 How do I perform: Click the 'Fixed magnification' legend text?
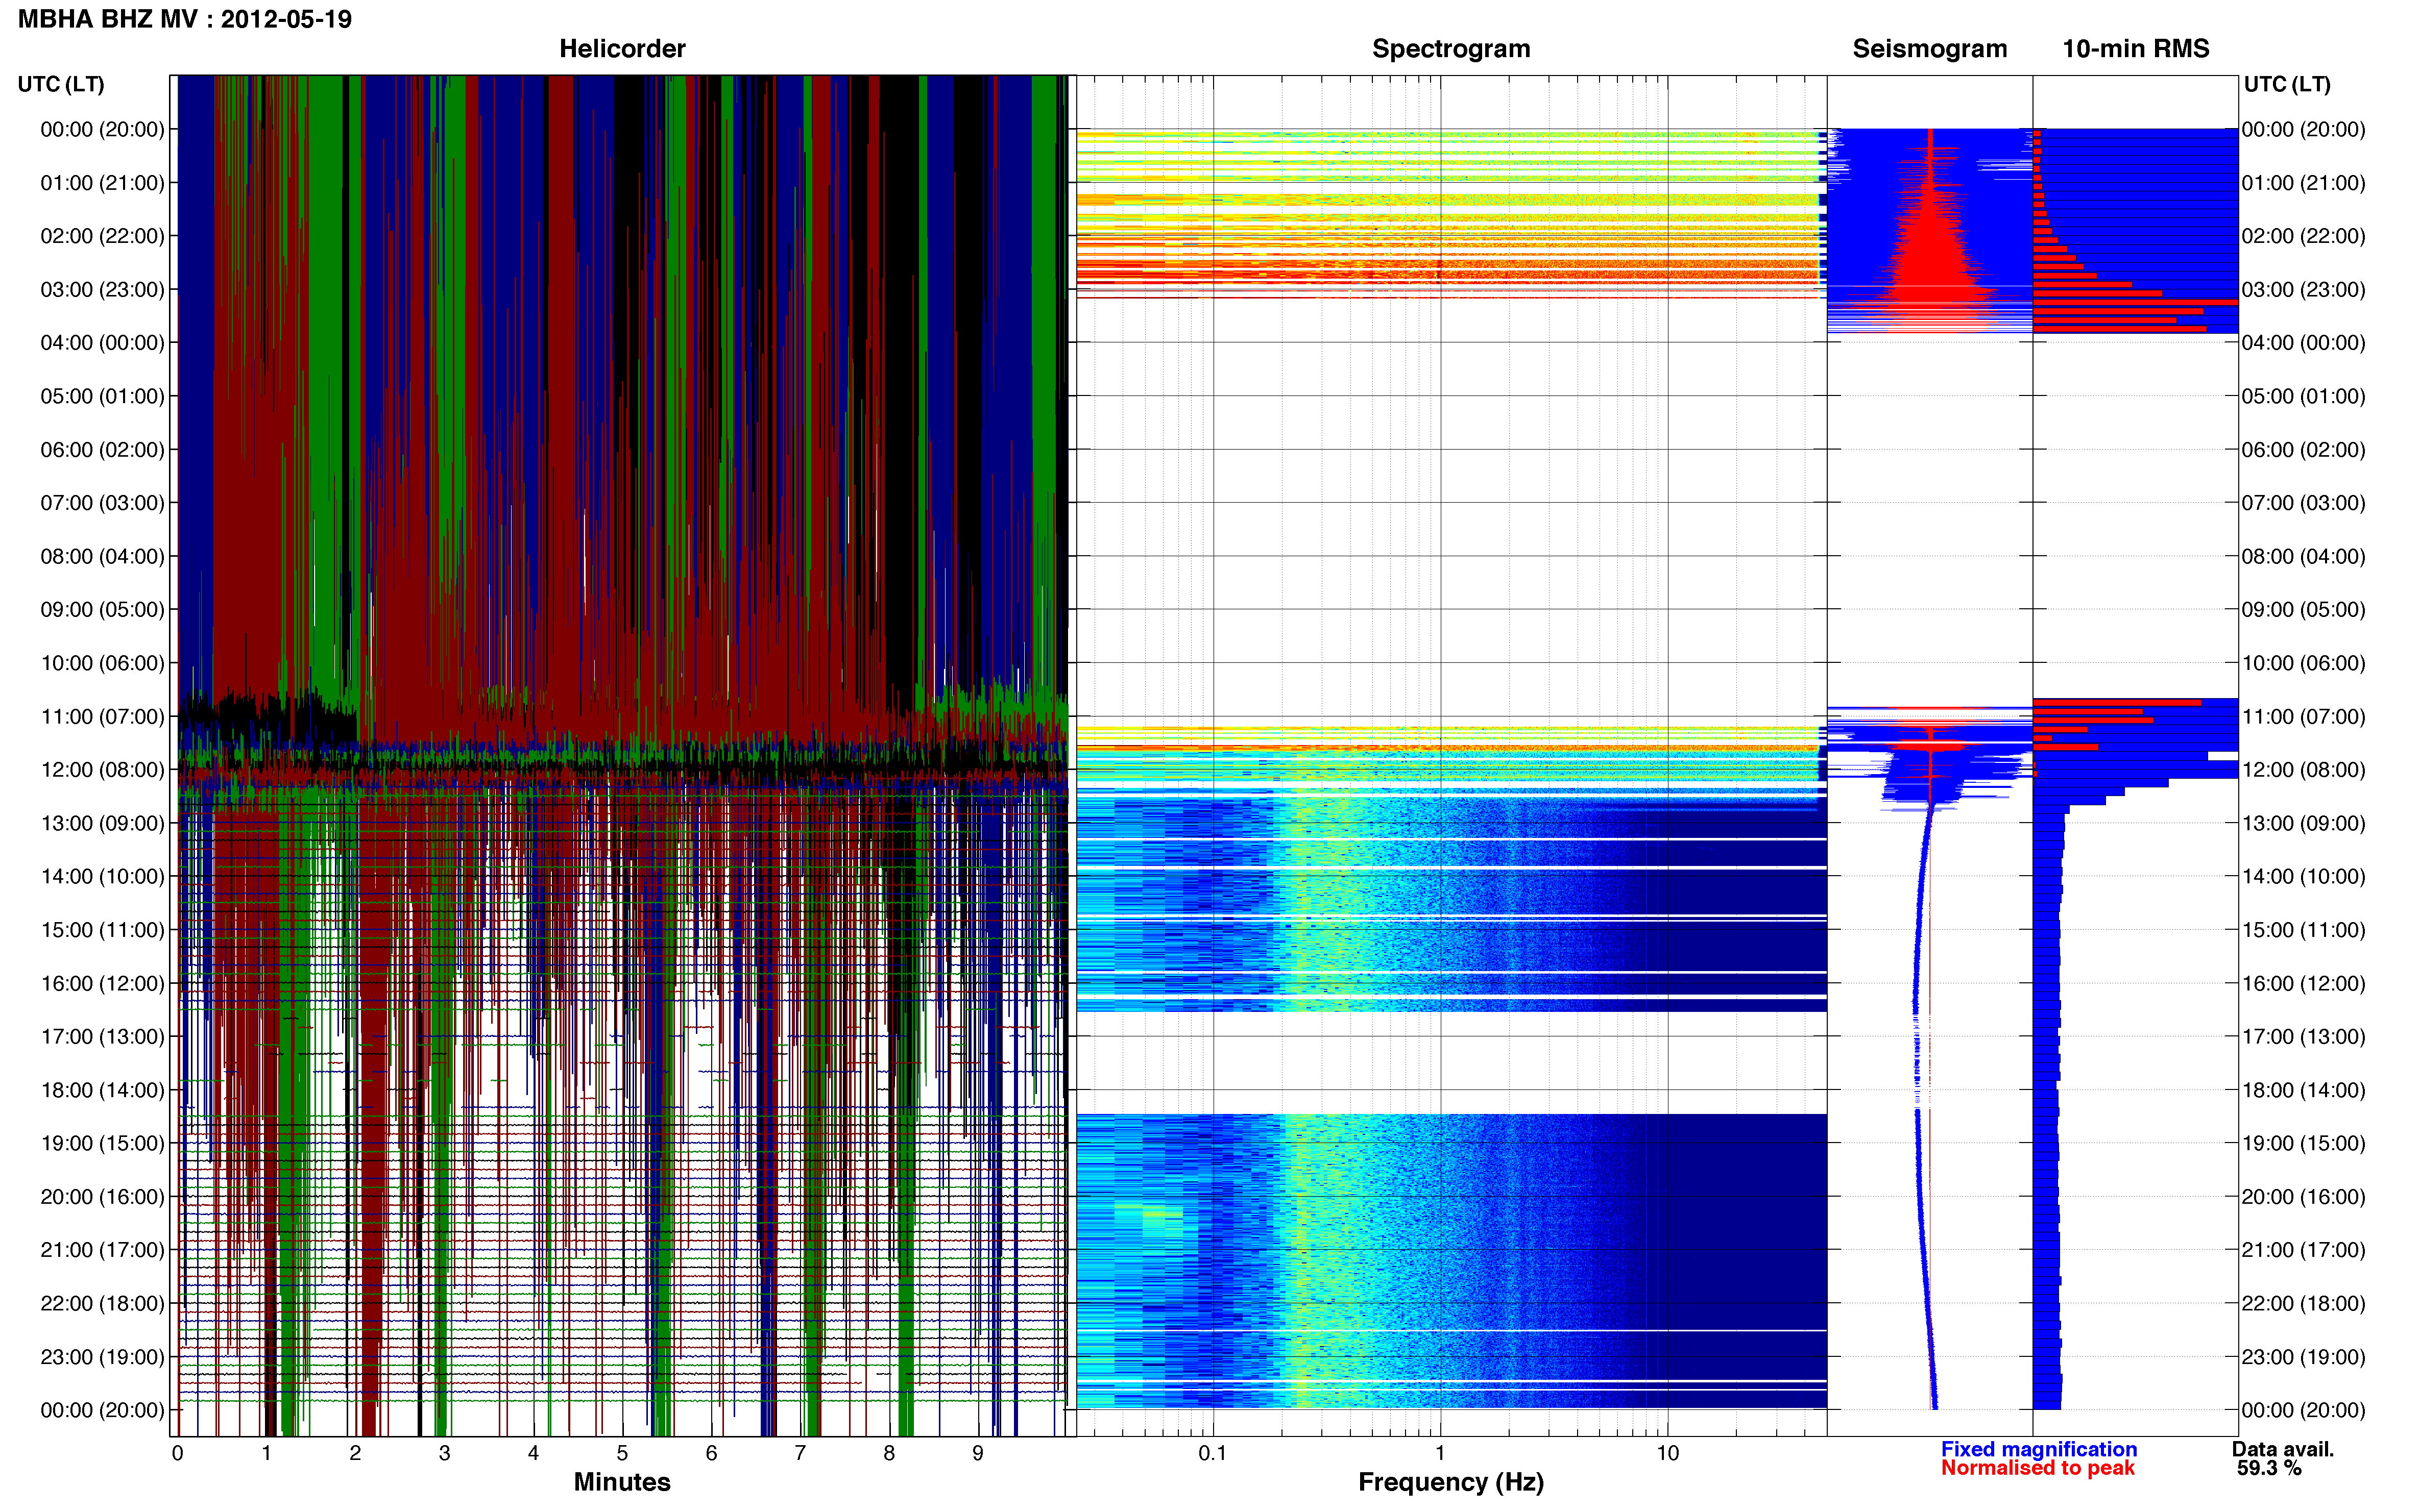(2039, 1449)
